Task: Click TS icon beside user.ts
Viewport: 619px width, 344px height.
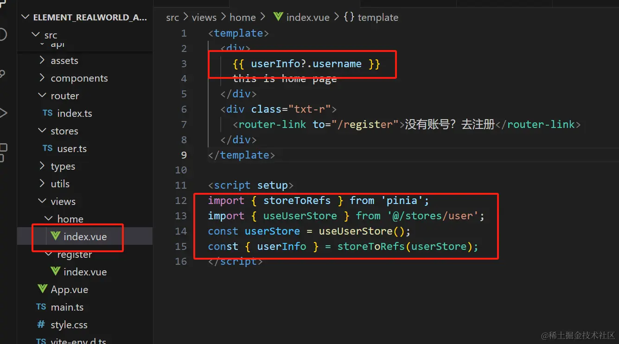Action: 48,148
